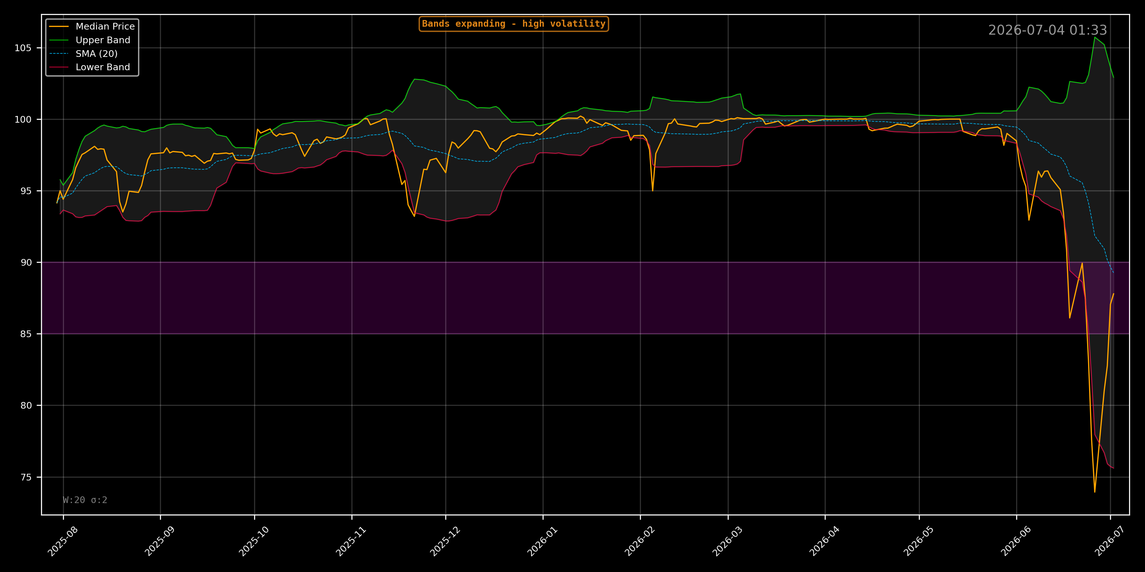Click the x-axis label 2025-11

(x=351, y=541)
